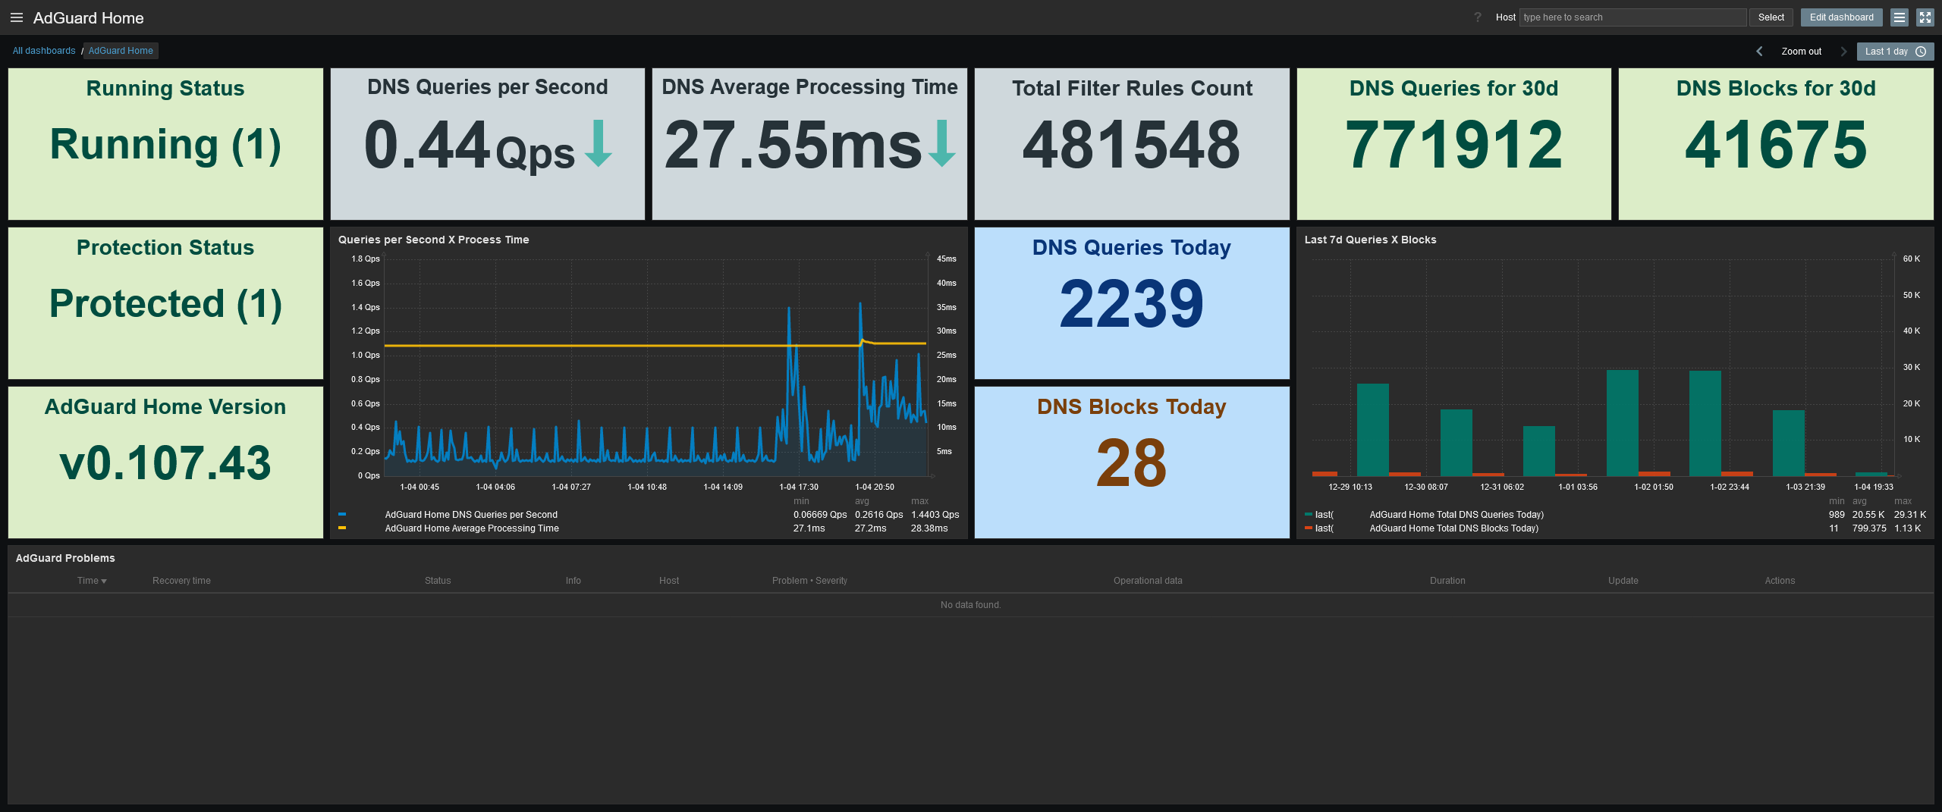Click the Duration column header

coord(1447,581)
